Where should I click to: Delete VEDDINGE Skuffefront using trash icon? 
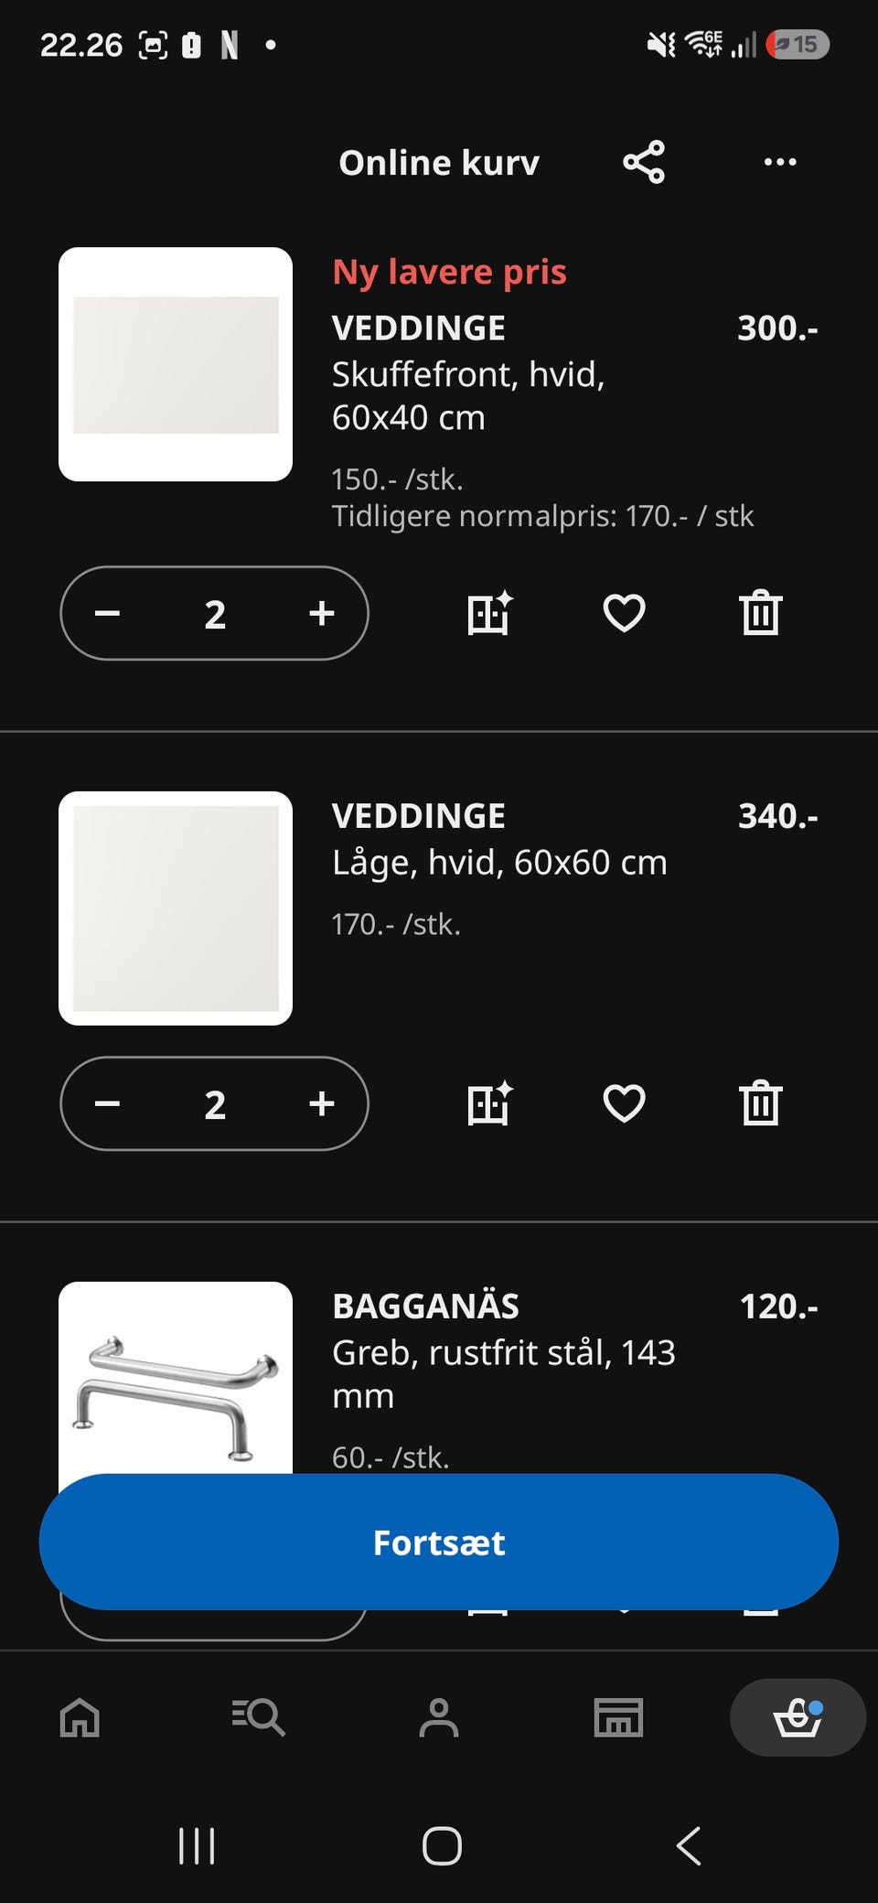point(760,613)
